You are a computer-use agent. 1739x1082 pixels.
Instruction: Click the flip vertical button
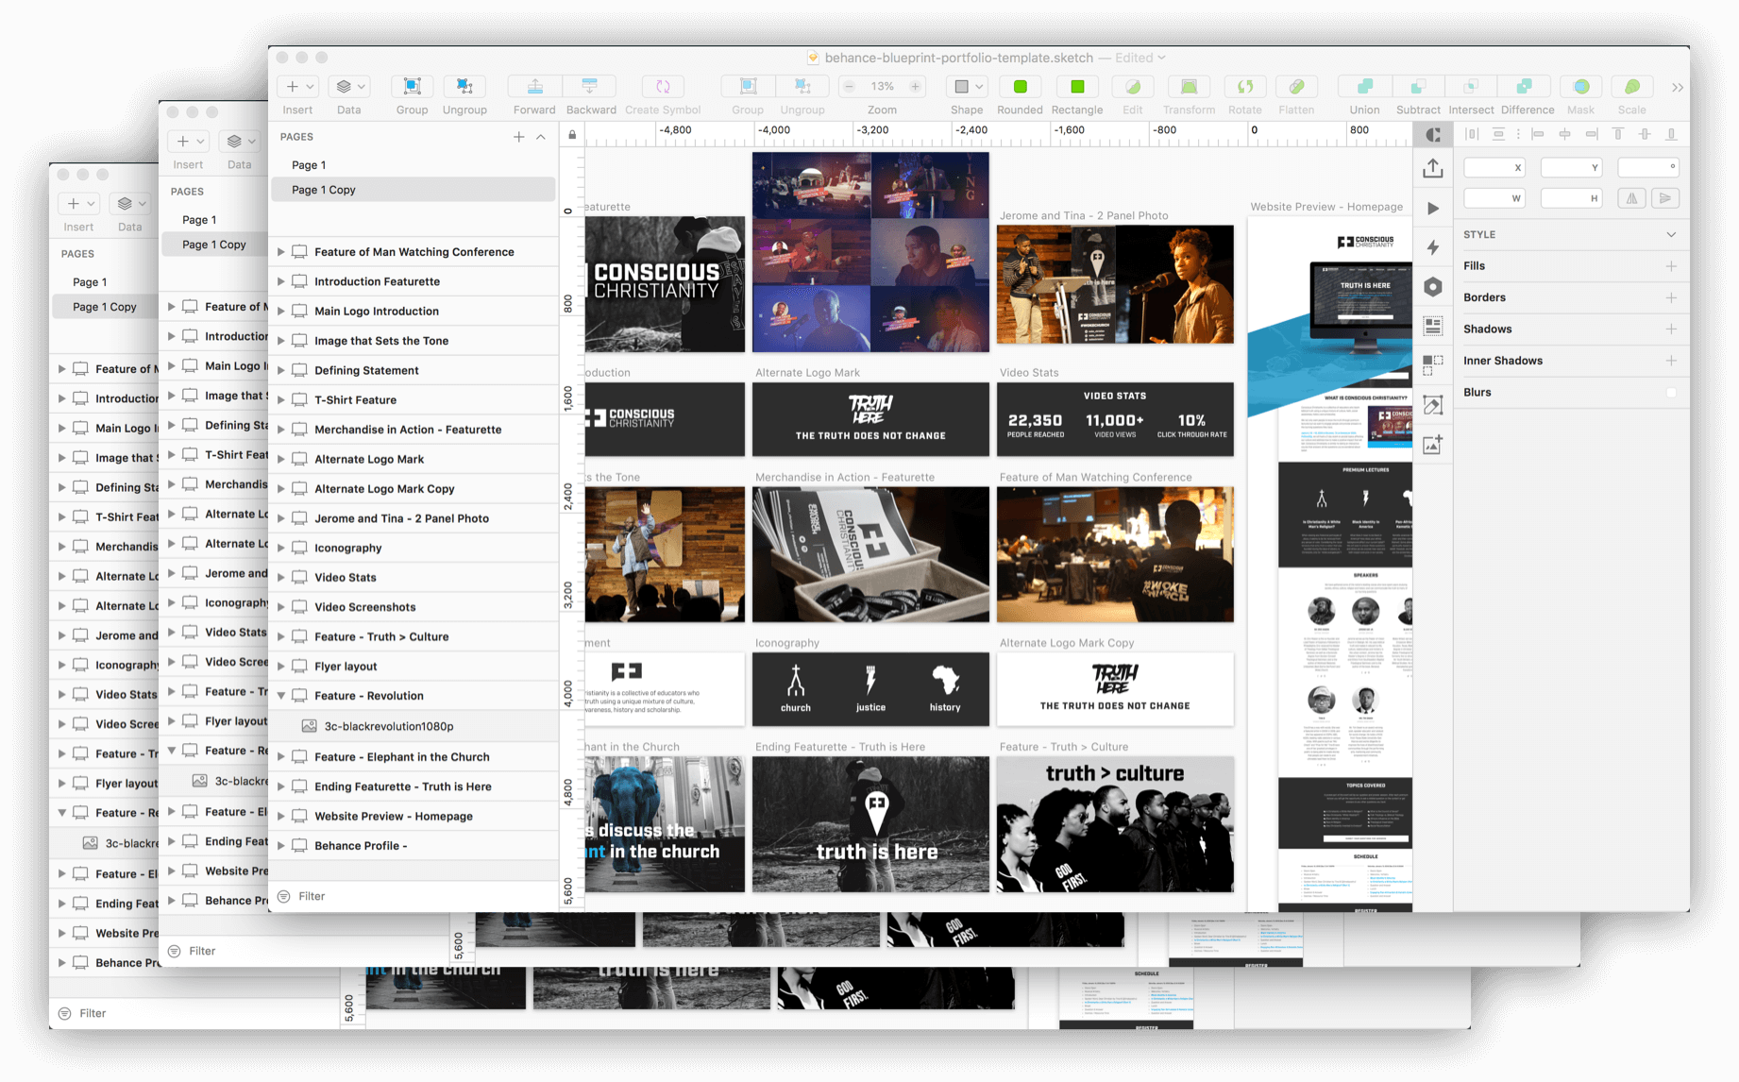tap(1666, 198)
